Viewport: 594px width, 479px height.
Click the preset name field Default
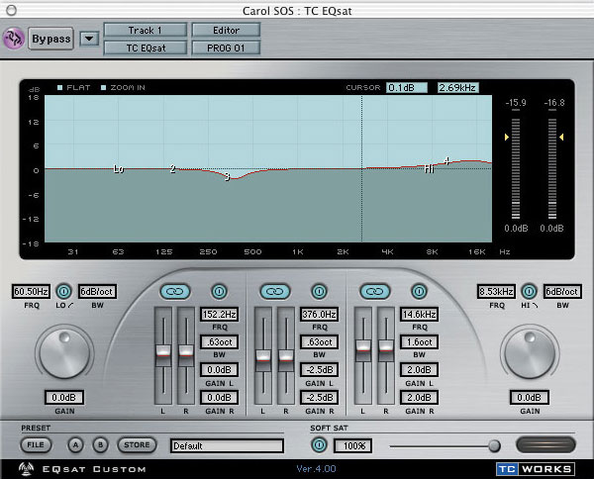coord(227,445)
